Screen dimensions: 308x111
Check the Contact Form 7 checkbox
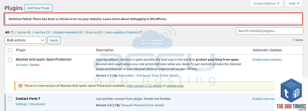tap(10, 99)
